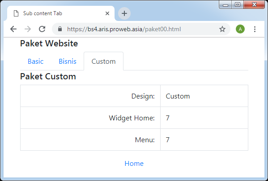Click the forward navigation arrow
268x181 pixels.
(28, 29)
